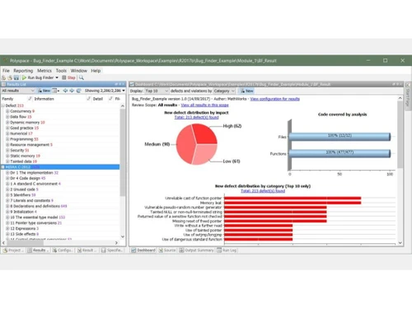Toggle the filter icon beside Detail column
Viewport: 412px width, 309px height.
tap(110, 99)
